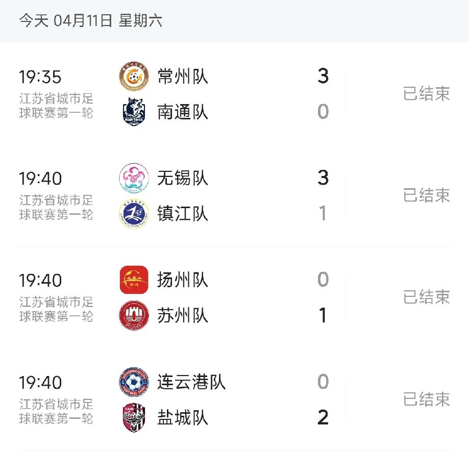This screenshot has height=452, width=469.
Task: Click the score 2 next to 盐城队
Action: 324,418
